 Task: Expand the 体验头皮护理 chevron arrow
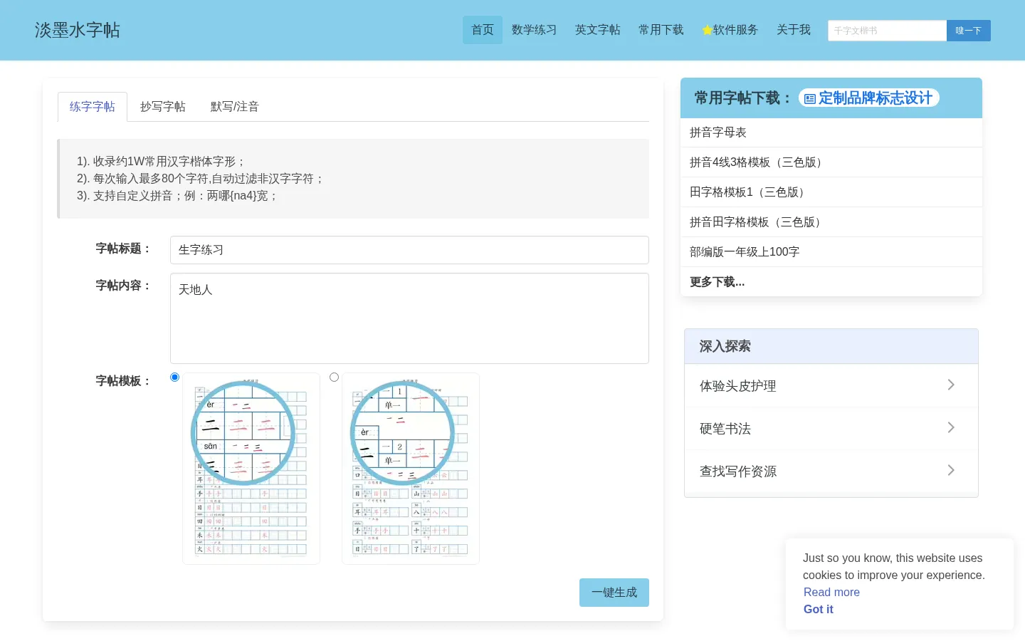click(951, 385)
